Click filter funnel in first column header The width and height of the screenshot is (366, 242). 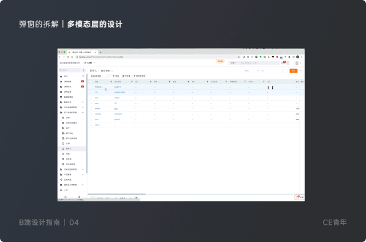[111, 82]
